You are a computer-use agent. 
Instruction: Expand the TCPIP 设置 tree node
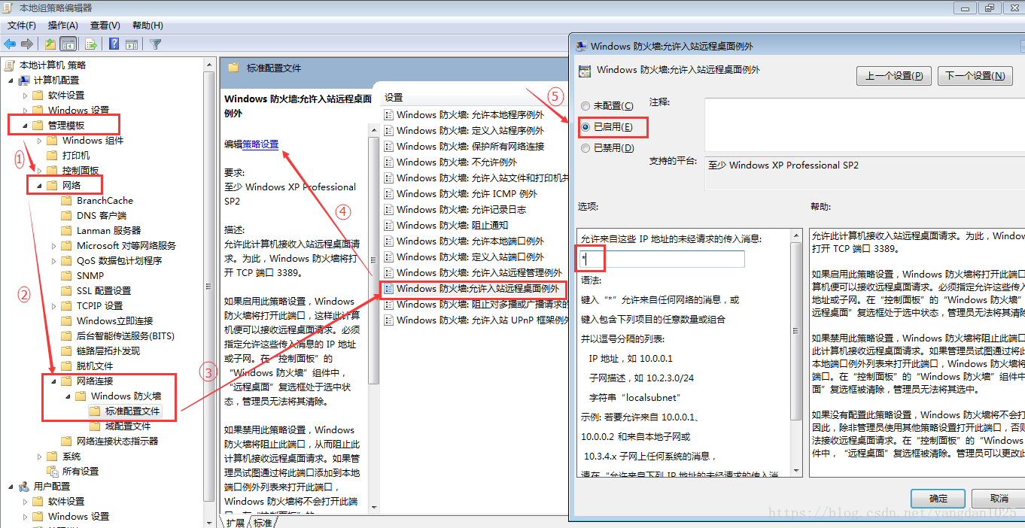(53, 306)
